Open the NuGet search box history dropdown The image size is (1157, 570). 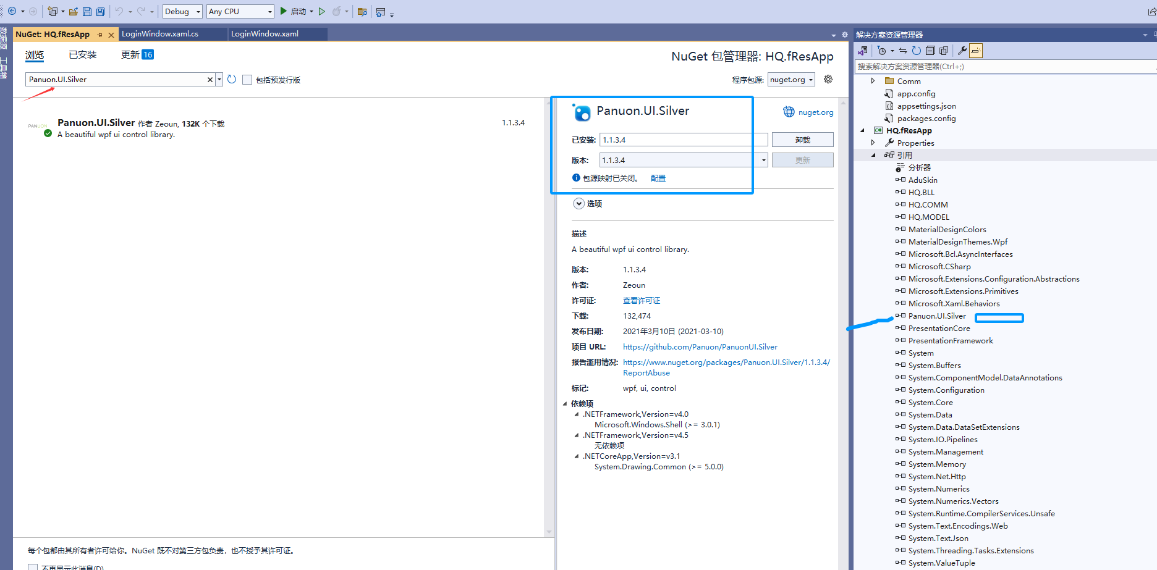219,80
